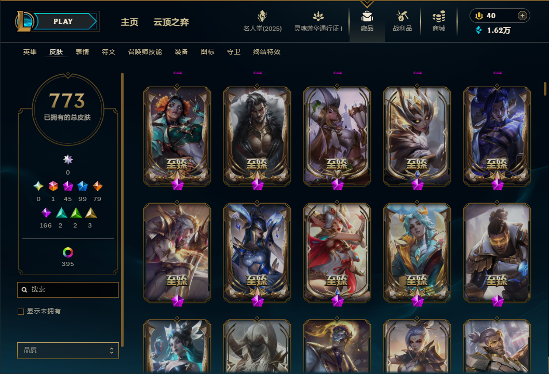The height and width of the screenshot is (374, 549).
Task: Open the 藏品 collection bag icon
Action: (x=367, y=17)
